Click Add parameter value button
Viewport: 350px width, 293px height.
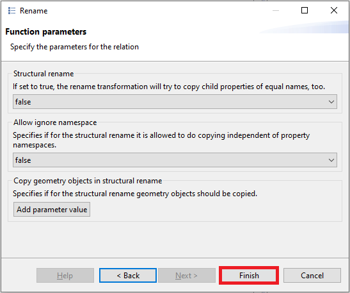52,210
